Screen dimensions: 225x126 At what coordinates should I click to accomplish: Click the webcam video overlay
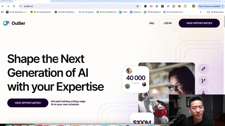197,110
